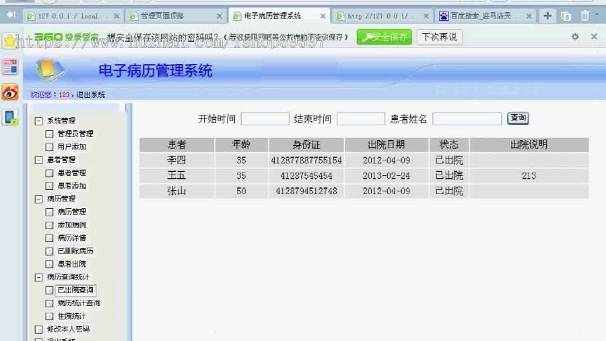Select 已出院查询 menu item
The height and width of the screenshot is (341, 606).
(75, 290)
